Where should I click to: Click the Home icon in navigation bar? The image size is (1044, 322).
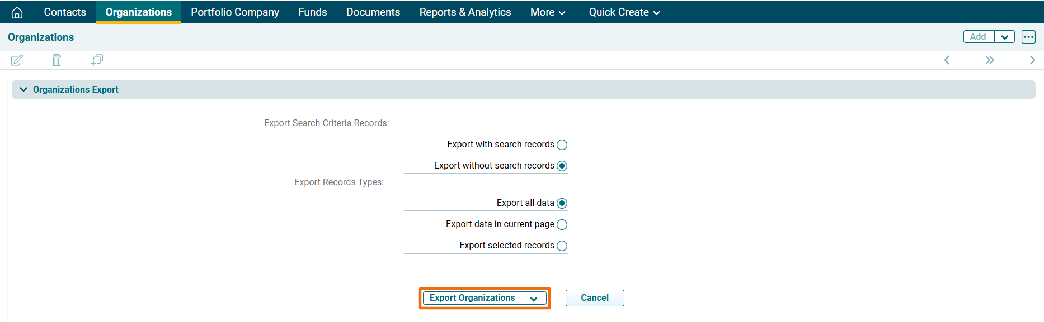(17, 12)
